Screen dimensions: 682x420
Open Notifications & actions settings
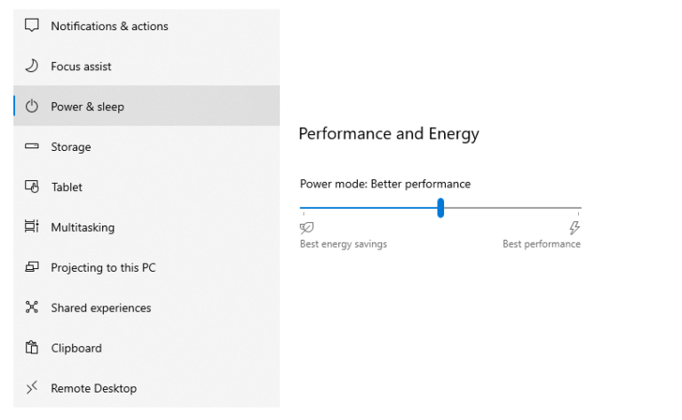click(x=147, y=26)
